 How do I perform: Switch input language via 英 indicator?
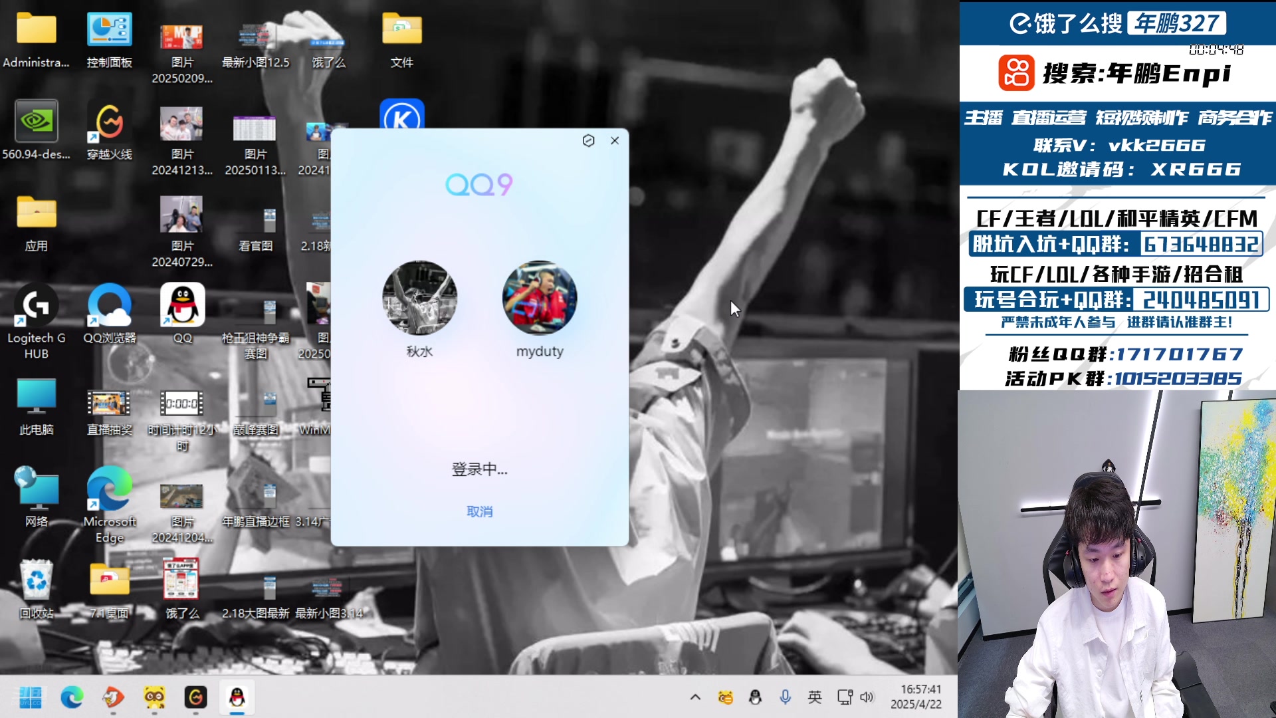point(815,697)
